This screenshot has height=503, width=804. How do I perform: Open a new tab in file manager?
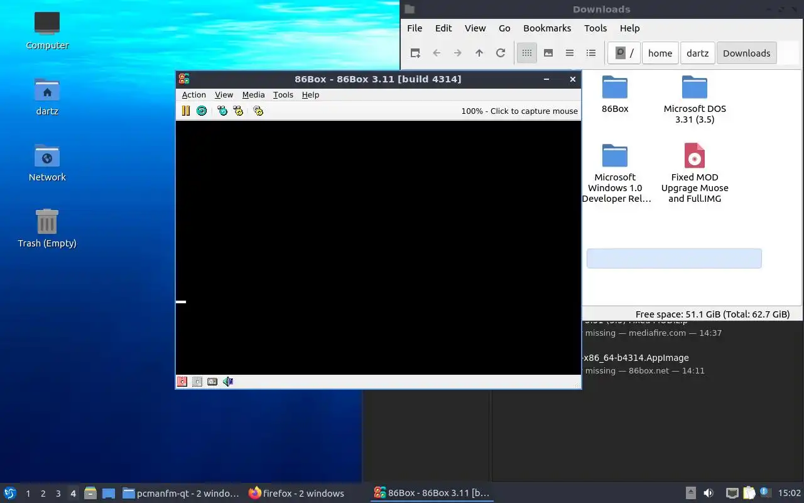click(415, 53)
